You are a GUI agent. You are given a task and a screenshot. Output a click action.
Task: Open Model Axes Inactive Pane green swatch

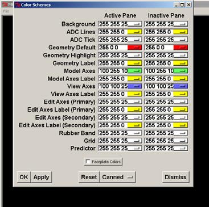(x=181, y=71)
